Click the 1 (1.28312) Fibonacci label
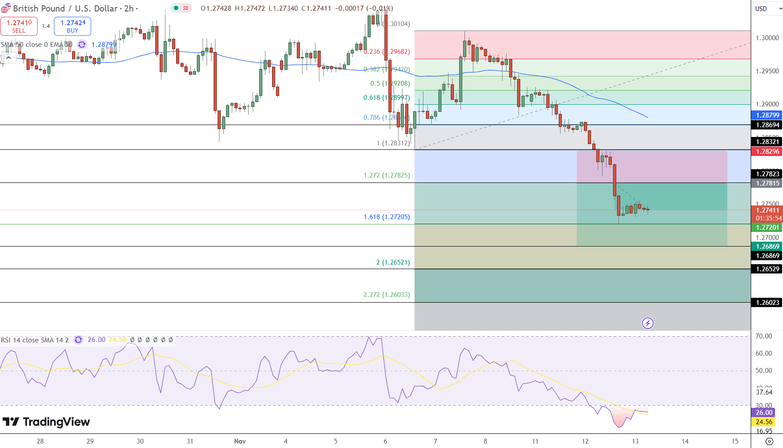 pos(393,143)
